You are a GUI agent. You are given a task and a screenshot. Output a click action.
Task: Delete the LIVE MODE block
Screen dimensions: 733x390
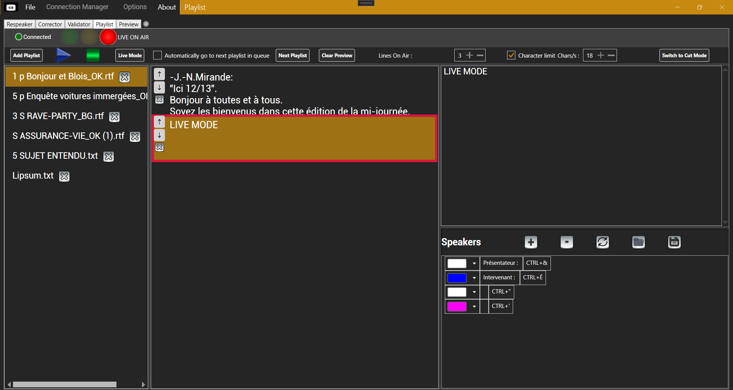coord(159,147)
